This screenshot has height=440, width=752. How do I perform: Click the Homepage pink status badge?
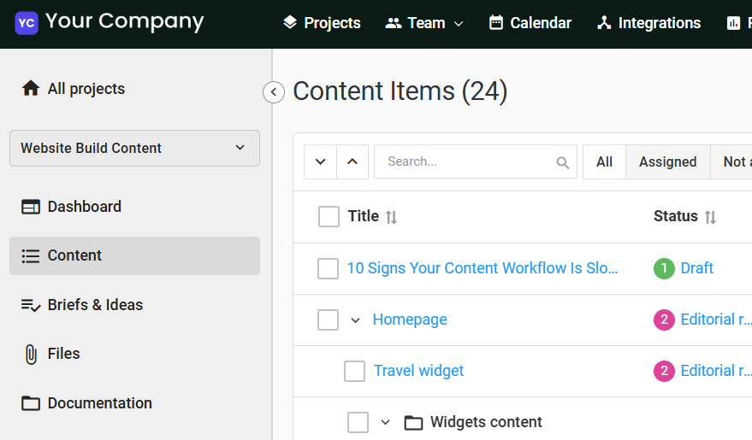point(664,320)
